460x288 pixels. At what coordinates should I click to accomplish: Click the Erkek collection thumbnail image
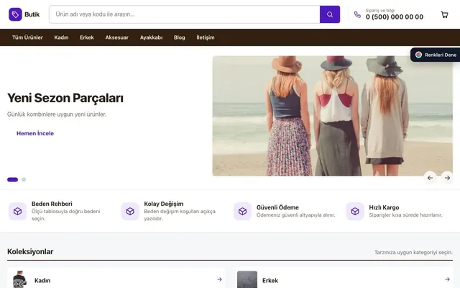coord(247,279)
